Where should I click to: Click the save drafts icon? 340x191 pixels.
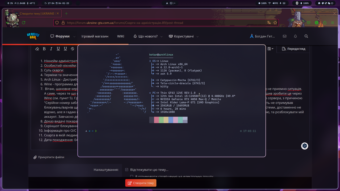coord(269,49)
